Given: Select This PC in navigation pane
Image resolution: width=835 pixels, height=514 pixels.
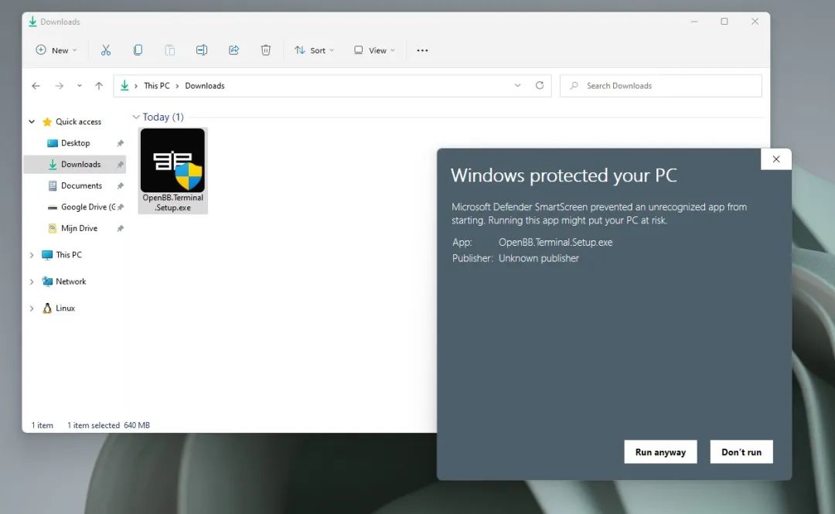Looking at the screenshot, I should tap(69, 254).
